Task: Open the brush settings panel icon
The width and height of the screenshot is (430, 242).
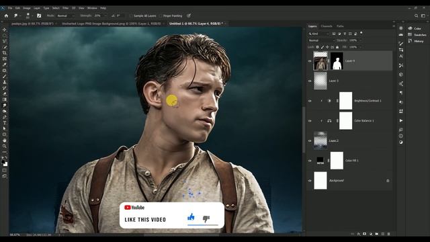Action: (39, 15)
